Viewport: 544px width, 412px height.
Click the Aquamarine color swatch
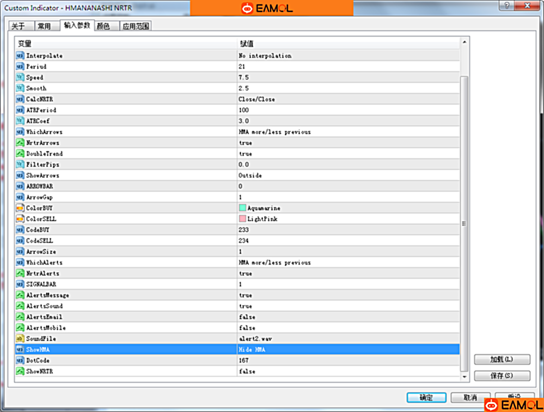pos(242,208)
